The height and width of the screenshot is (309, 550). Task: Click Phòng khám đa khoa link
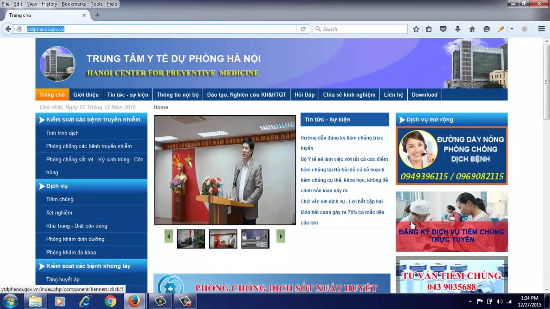coord(71,253)
